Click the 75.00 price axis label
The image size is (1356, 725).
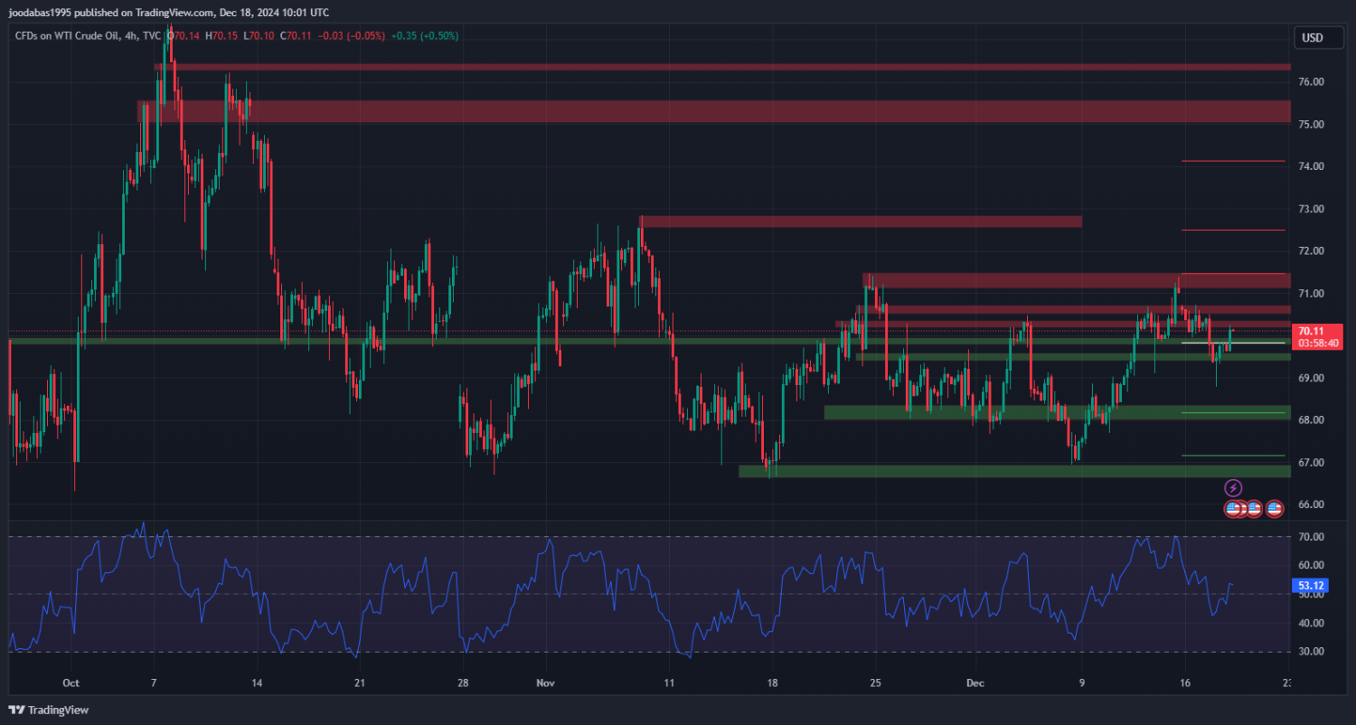(x=1311, y=124)
